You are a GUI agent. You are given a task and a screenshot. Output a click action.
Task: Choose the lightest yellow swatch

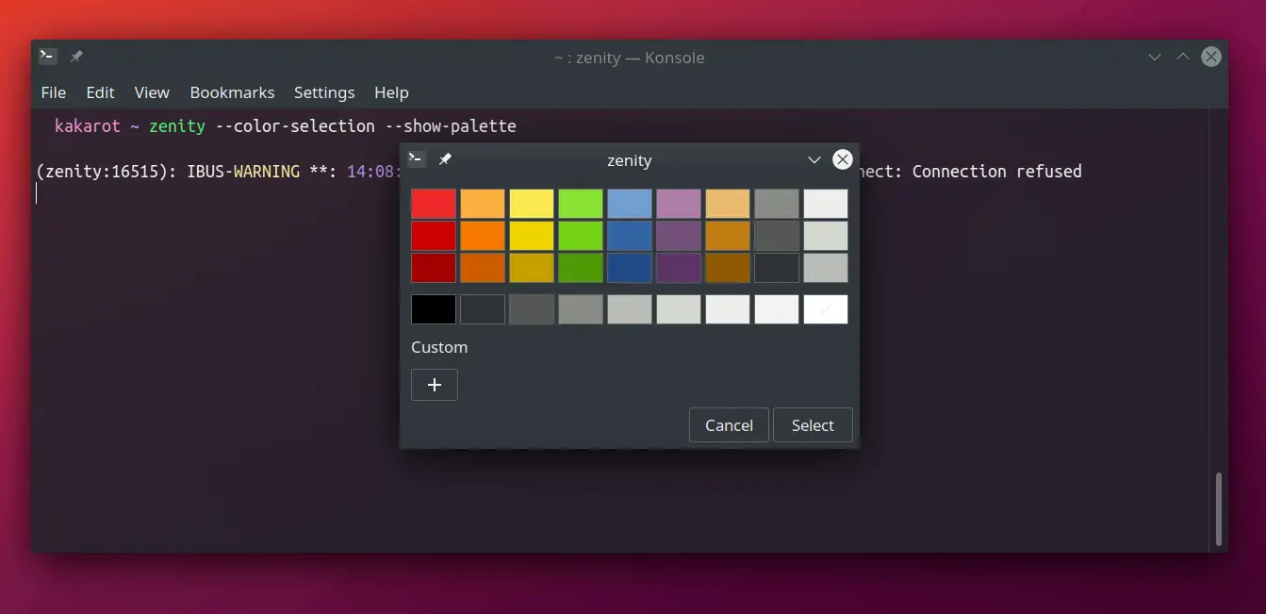coord(532,204)
